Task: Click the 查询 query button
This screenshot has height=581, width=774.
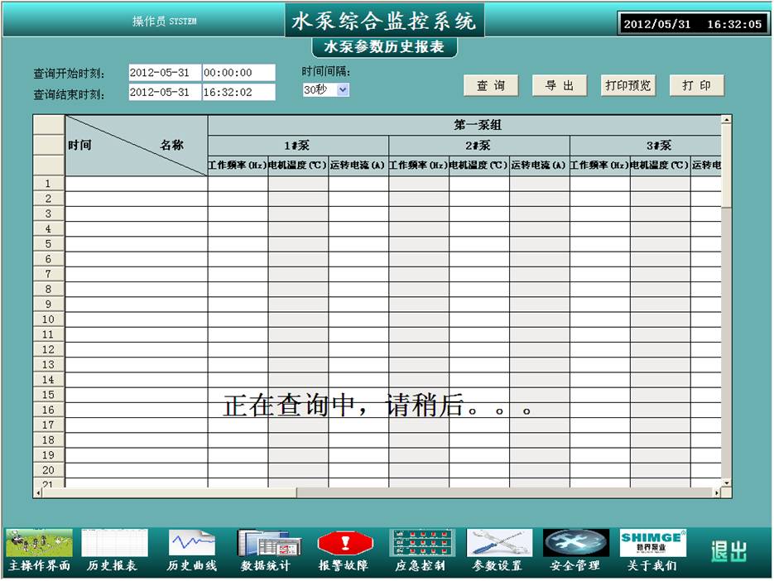Action: (491, 85)
